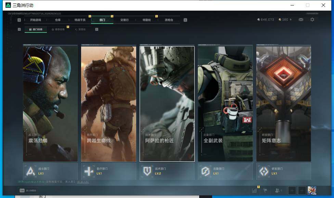Viewport: 334px width, 198px height.
Task: Open the friends list icon
Action: tap(278, 190)
